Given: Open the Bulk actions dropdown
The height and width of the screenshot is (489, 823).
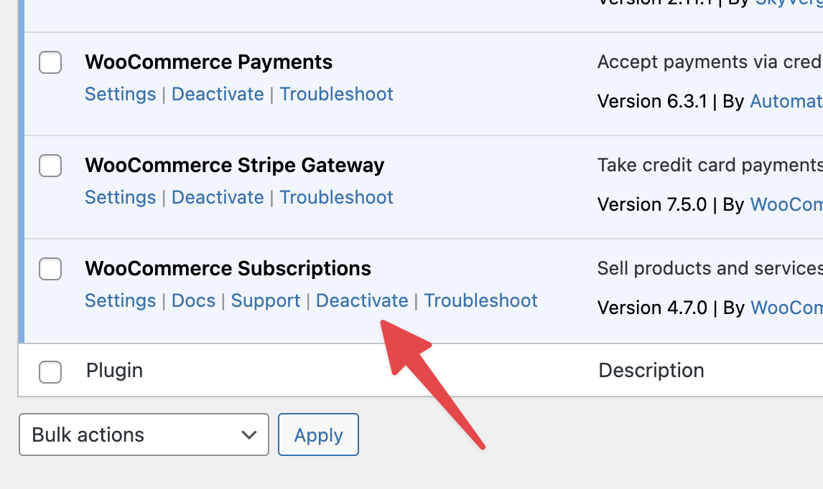Looking at the screenshot, I should point(144,435).
